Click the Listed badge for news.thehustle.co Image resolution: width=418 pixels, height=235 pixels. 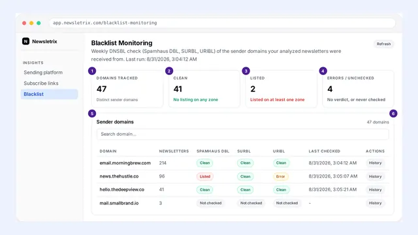tap(204, 176)
